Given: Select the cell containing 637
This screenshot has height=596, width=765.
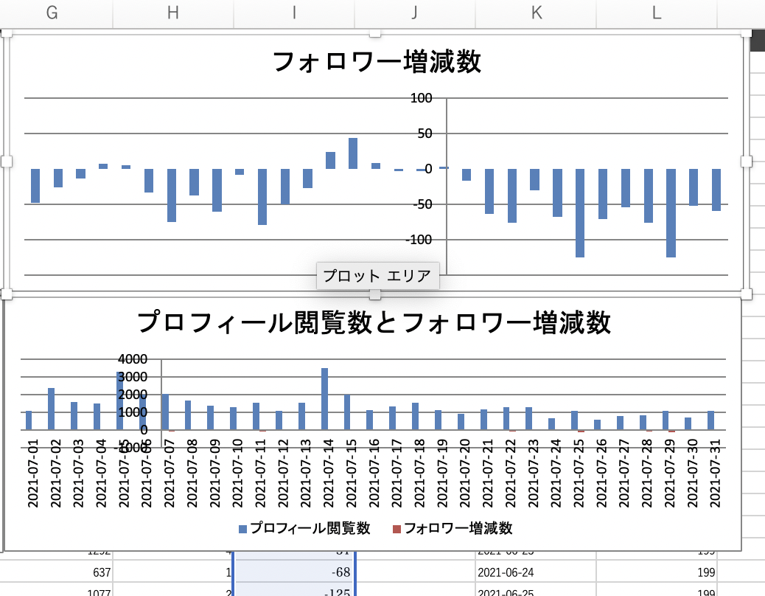Looking at the screenshot, I should [56, 572].
